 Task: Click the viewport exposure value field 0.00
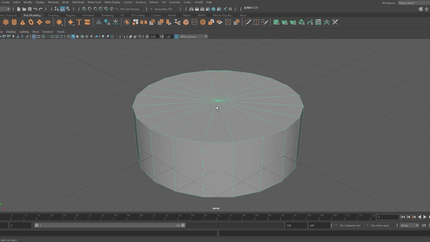tap(154, 37)
